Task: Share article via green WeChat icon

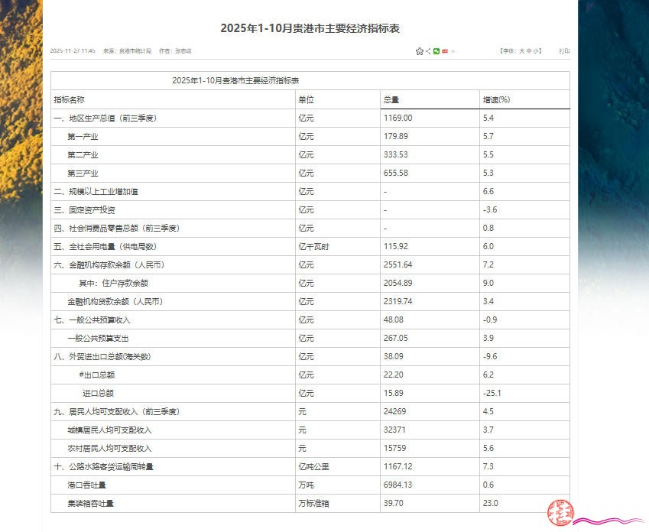Action: (x=436, y=51)
